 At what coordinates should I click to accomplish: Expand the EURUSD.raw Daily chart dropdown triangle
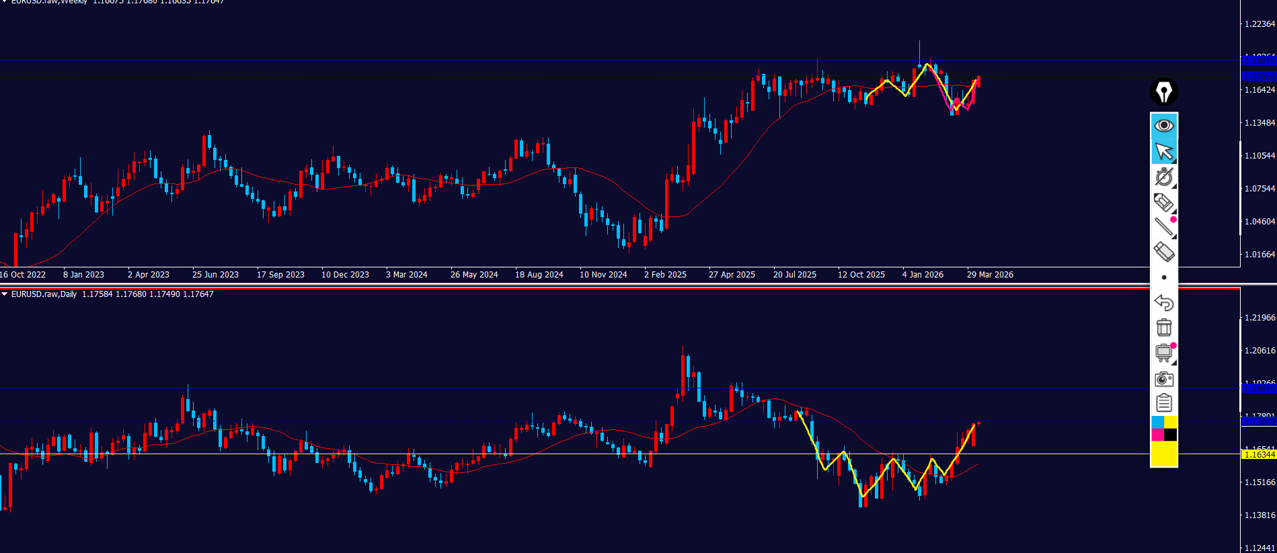point(5,294)
